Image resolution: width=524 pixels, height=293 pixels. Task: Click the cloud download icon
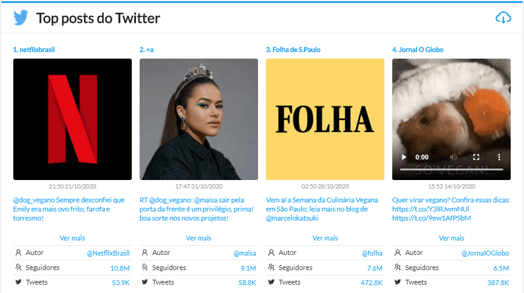503,18
